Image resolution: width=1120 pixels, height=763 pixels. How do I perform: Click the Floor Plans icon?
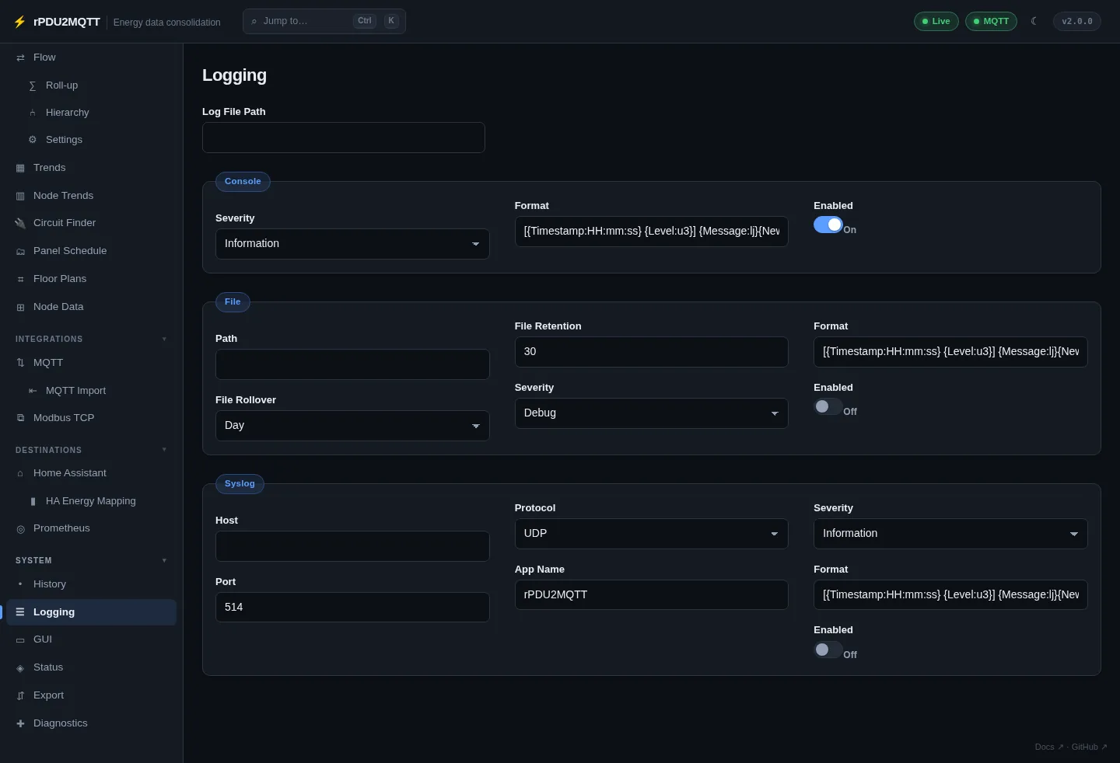(x=20, y=279)
